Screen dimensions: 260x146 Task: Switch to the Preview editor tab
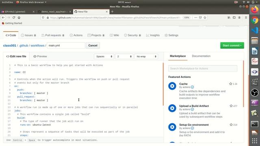[40, 56]
